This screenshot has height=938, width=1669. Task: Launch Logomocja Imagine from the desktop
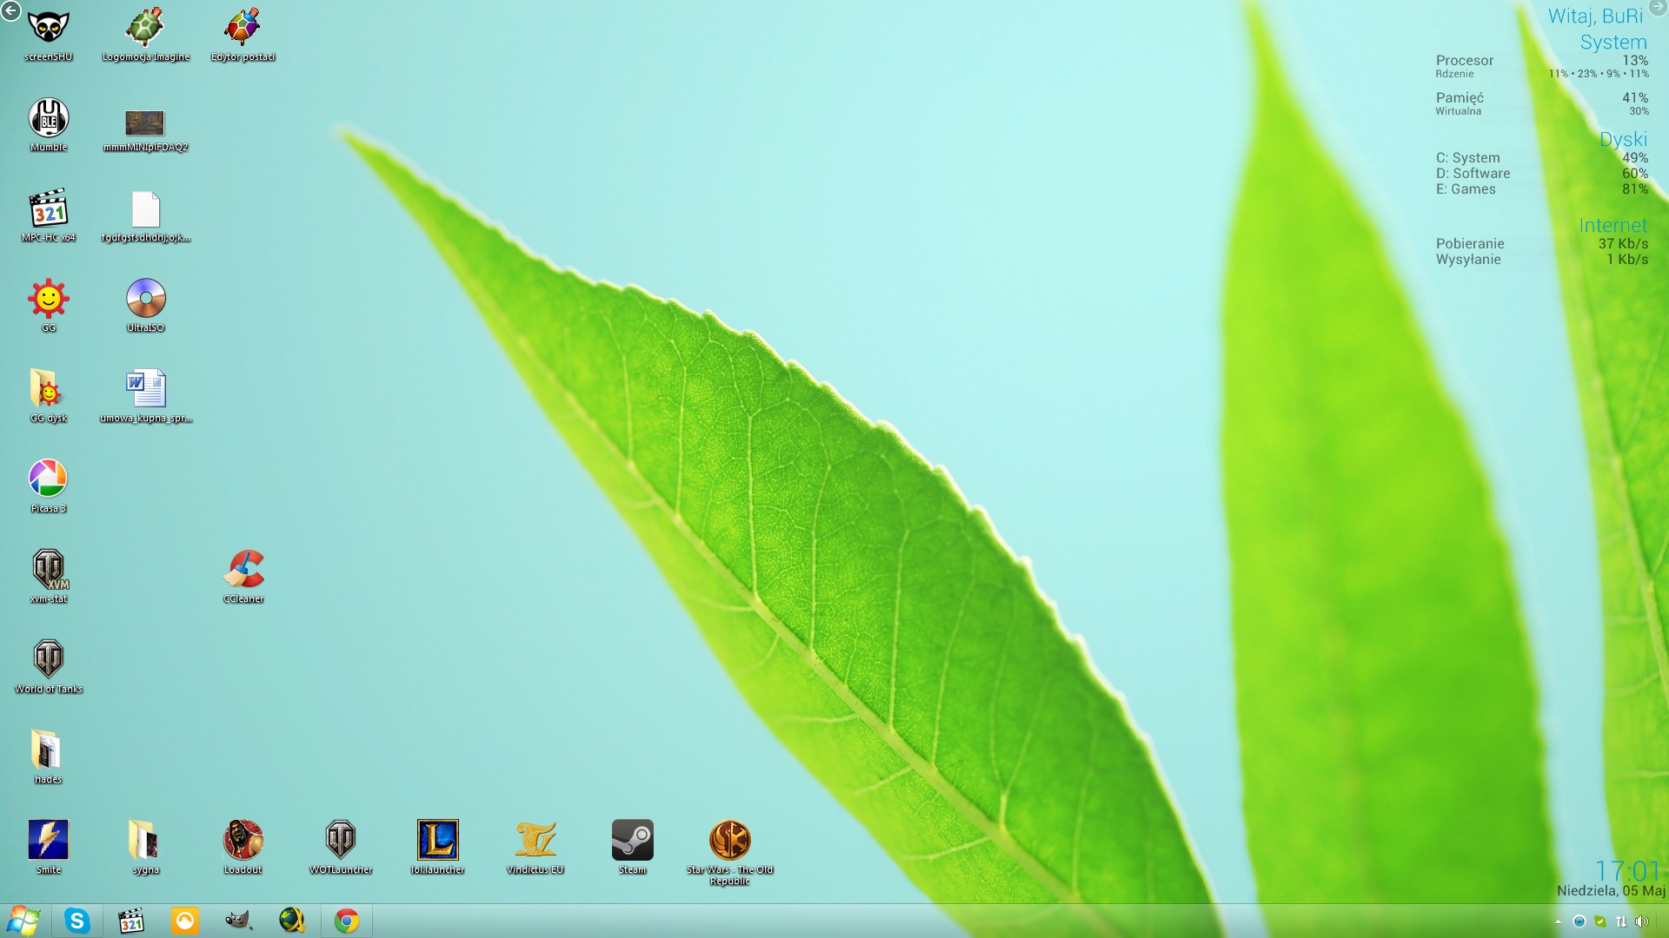(x=145, y=35)
